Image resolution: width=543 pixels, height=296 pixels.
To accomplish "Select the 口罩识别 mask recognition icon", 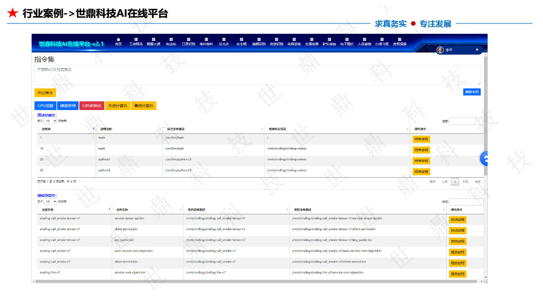I will tap(189, 42).
